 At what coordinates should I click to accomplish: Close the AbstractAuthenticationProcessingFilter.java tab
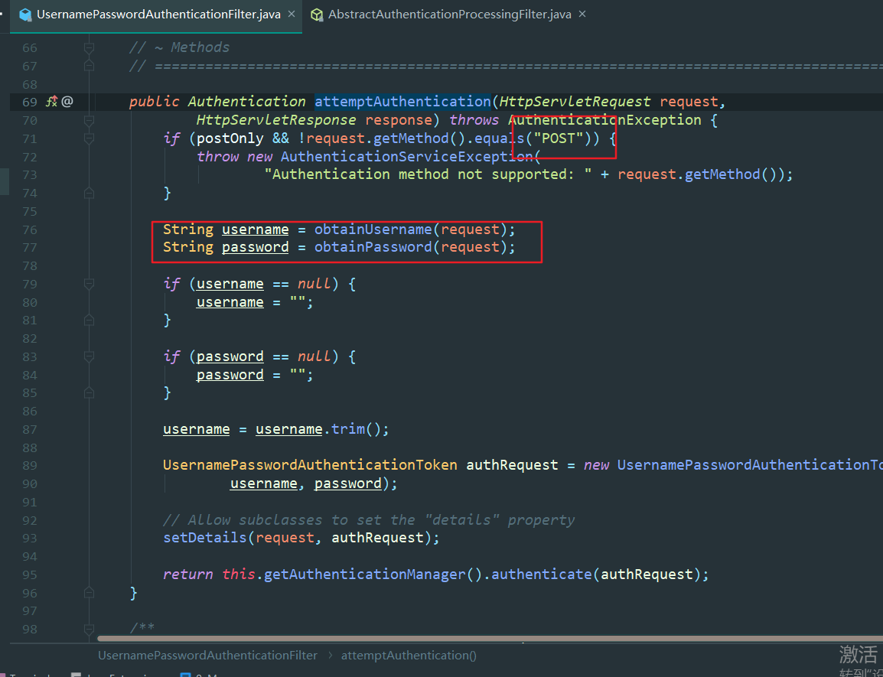coord(582,14)
